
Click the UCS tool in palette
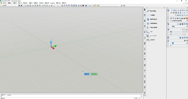(x=150, y=32)
